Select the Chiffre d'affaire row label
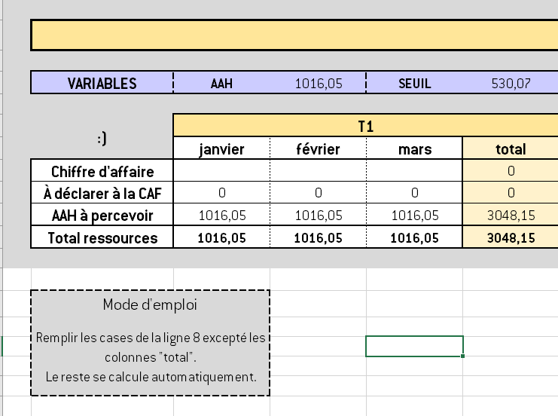This screenshot has height=416, width=558. [102, 170]
